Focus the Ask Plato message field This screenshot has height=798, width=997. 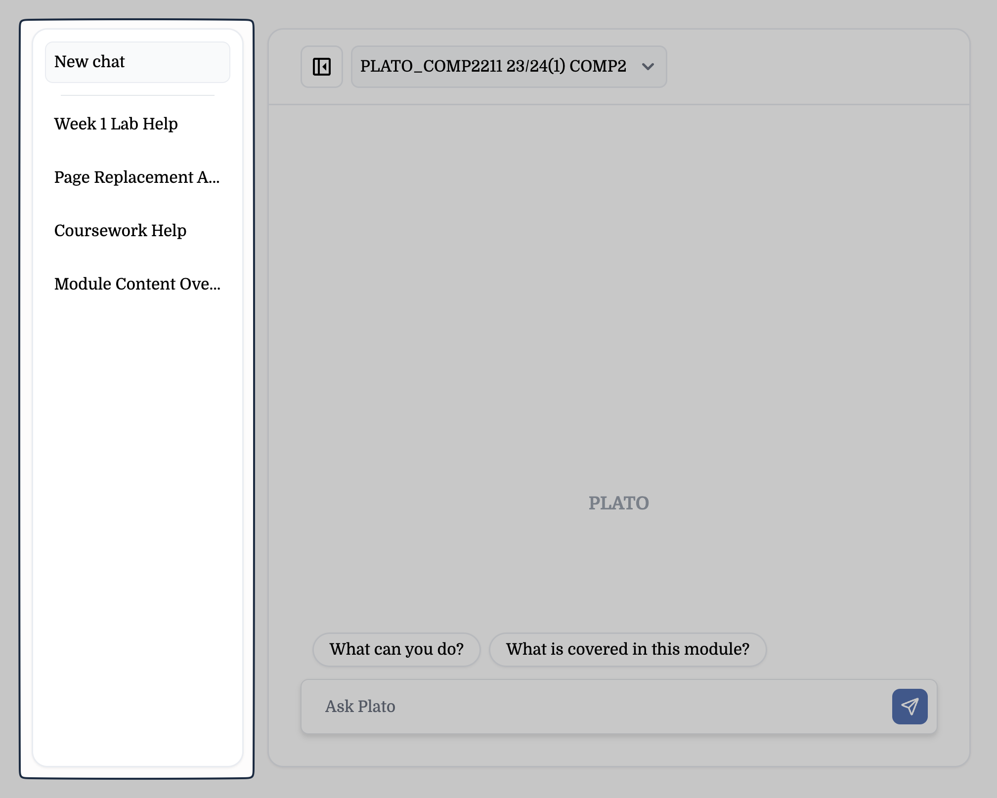[x=593, y=707]
